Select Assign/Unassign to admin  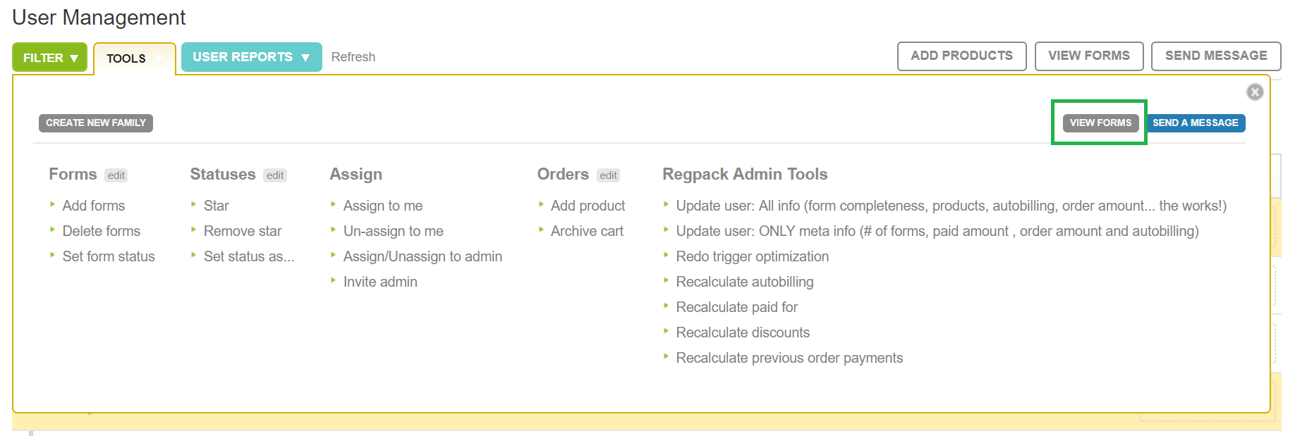(423, 256)
